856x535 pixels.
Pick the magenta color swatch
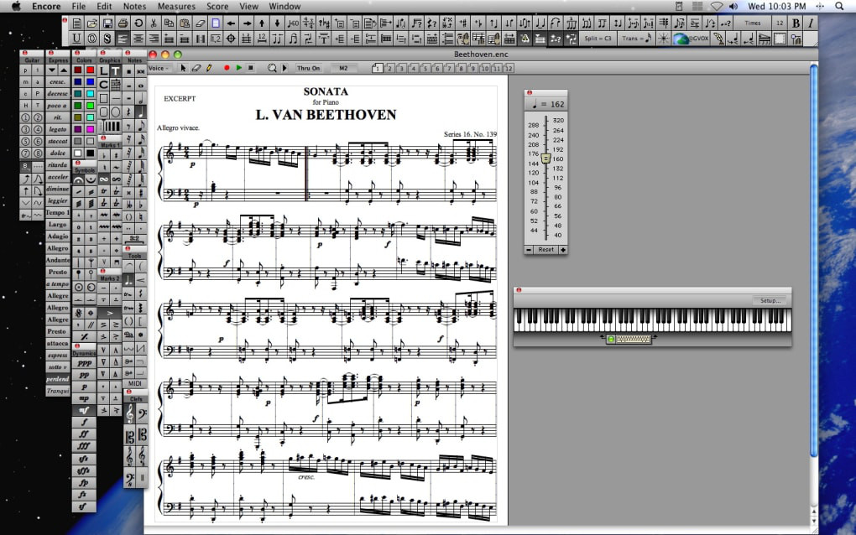pos(90,129)
